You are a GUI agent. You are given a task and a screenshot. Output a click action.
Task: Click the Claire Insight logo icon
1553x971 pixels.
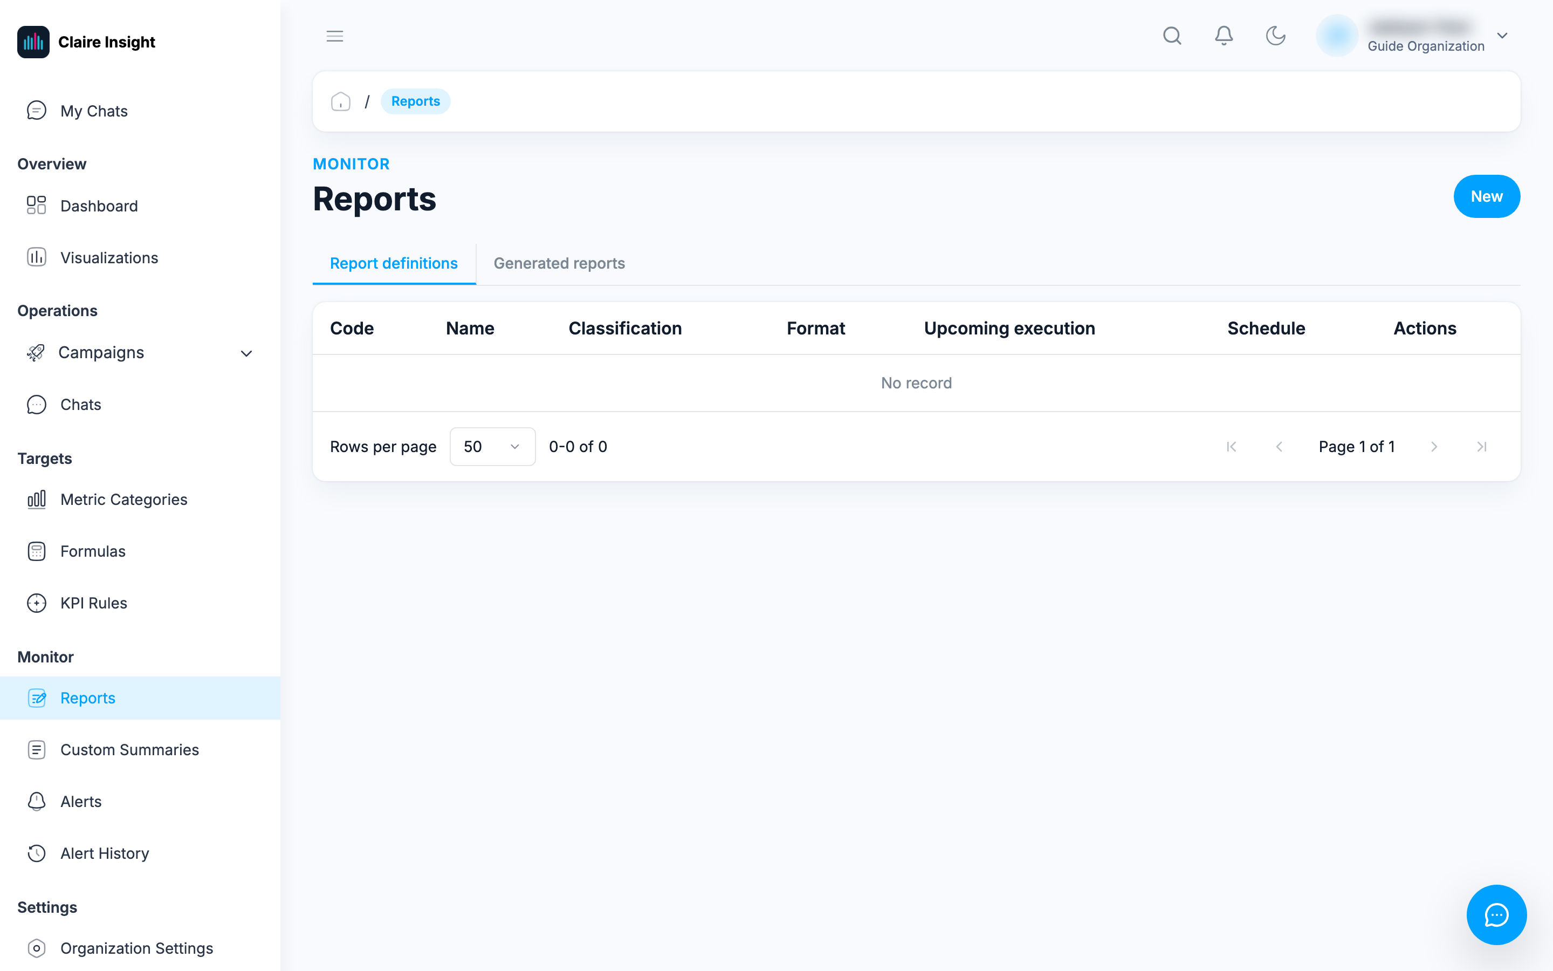click(33, 42)
